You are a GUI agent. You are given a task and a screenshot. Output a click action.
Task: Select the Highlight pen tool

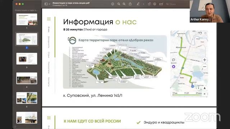pyautogui.click(x=138, y=4)
